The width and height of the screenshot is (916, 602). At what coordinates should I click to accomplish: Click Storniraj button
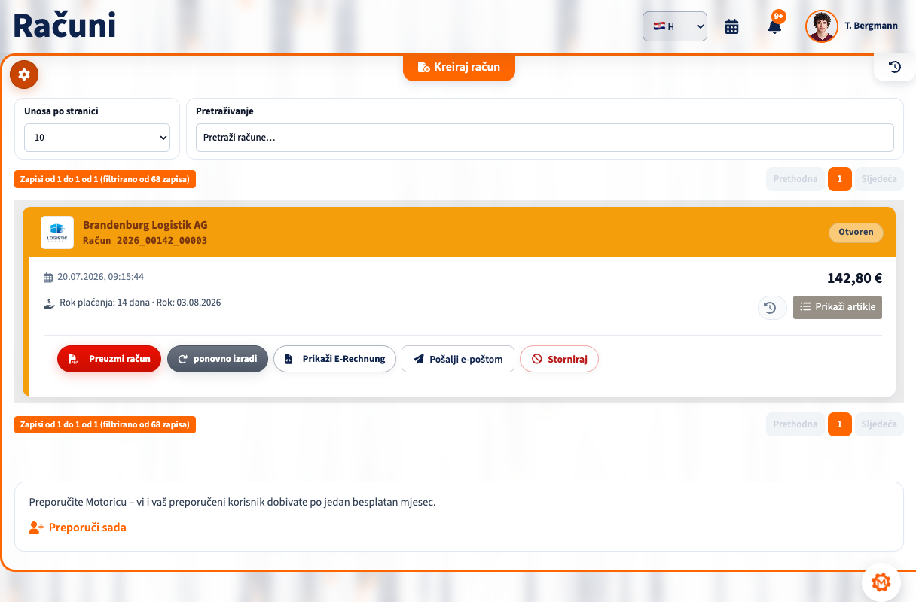[559, 359]
